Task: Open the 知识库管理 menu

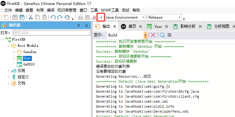Action: [67, 10]
